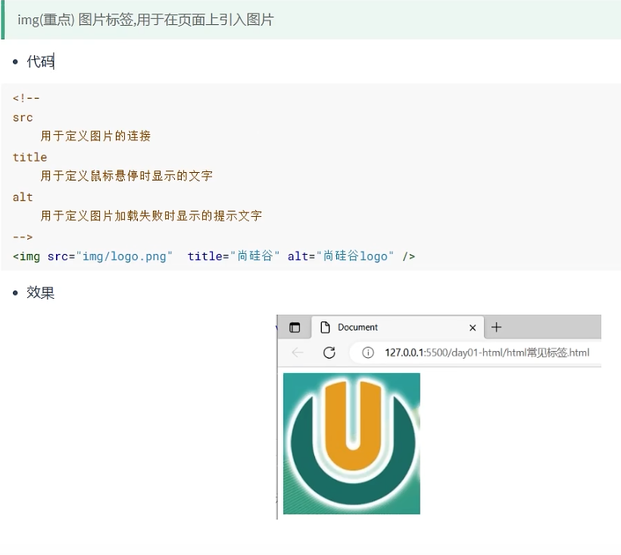Reload the page with refresh icon
This screenshot has width=621, height=555.
329,353
